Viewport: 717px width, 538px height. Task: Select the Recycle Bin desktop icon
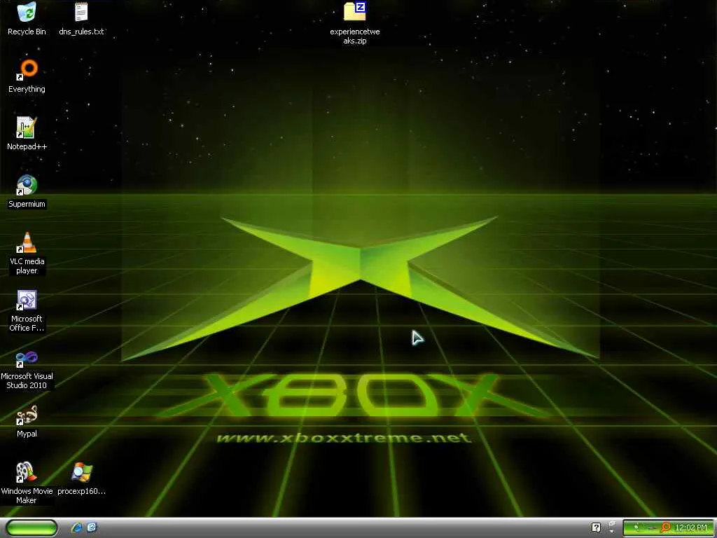[x=27, y=12]
